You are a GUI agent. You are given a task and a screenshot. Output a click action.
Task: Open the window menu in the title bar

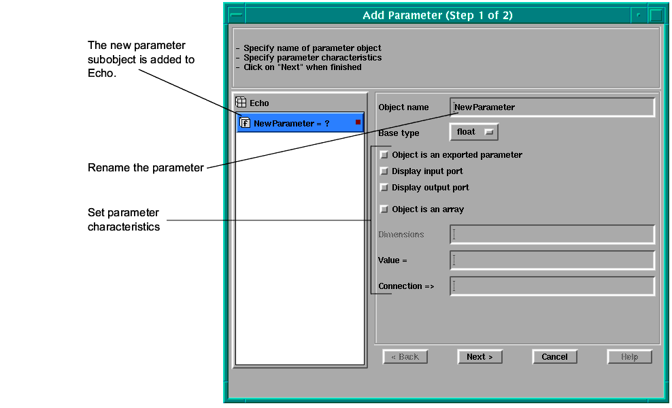[235, 15]
